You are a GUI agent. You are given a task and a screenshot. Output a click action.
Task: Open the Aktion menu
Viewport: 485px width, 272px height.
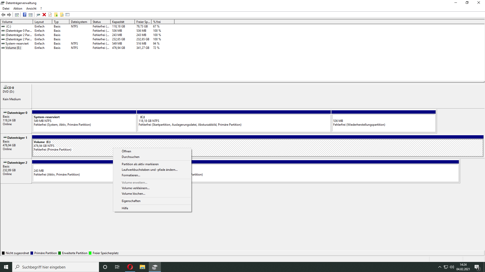point(18,8)
